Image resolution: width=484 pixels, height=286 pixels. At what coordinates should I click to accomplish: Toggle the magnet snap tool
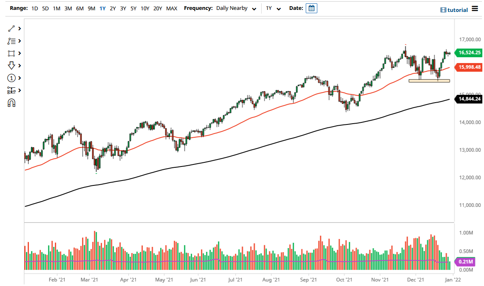tap(11, 103)
